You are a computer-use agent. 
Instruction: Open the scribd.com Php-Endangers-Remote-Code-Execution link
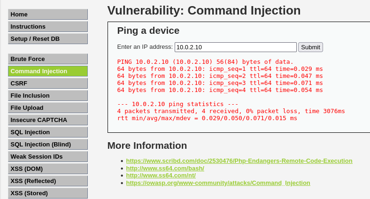click(239, 161)
